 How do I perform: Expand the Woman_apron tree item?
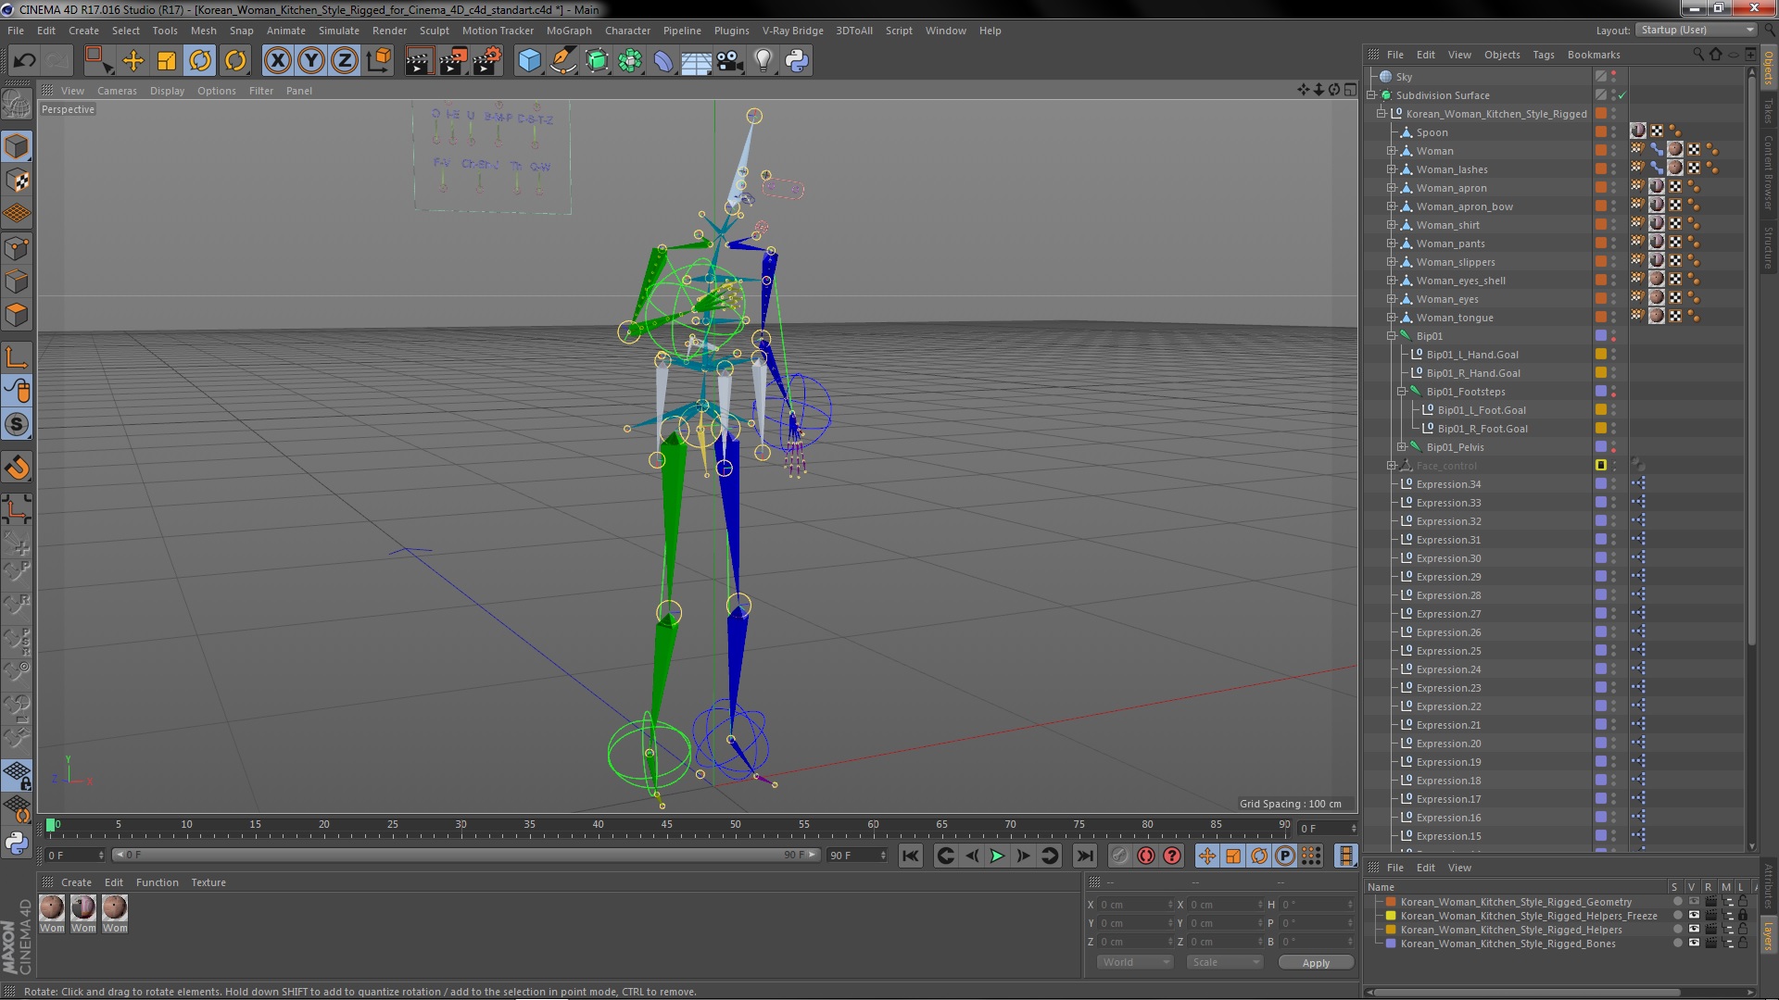pos(1391,188)
